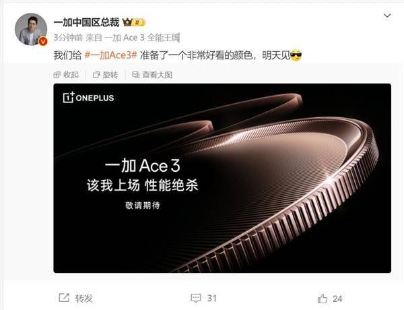This screenshot has width=404, height=310.
Task: Open the #一加Ace3# hashtag topic
Action: click(x=110, y=55)
